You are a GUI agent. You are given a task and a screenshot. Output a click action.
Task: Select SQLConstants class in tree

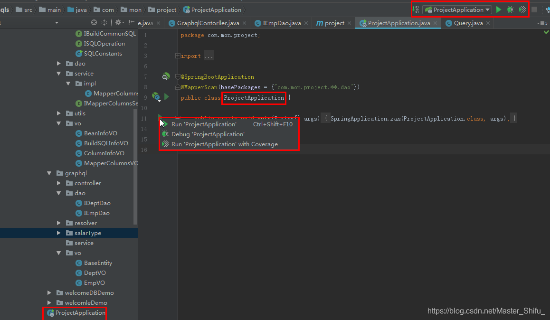99,53
